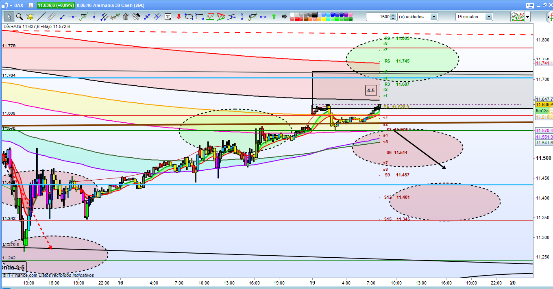Image resolution: width=553 pixels, height=289 pixels.
Task: Choose the ellipse drawing tool
Action: coord(189,17)
